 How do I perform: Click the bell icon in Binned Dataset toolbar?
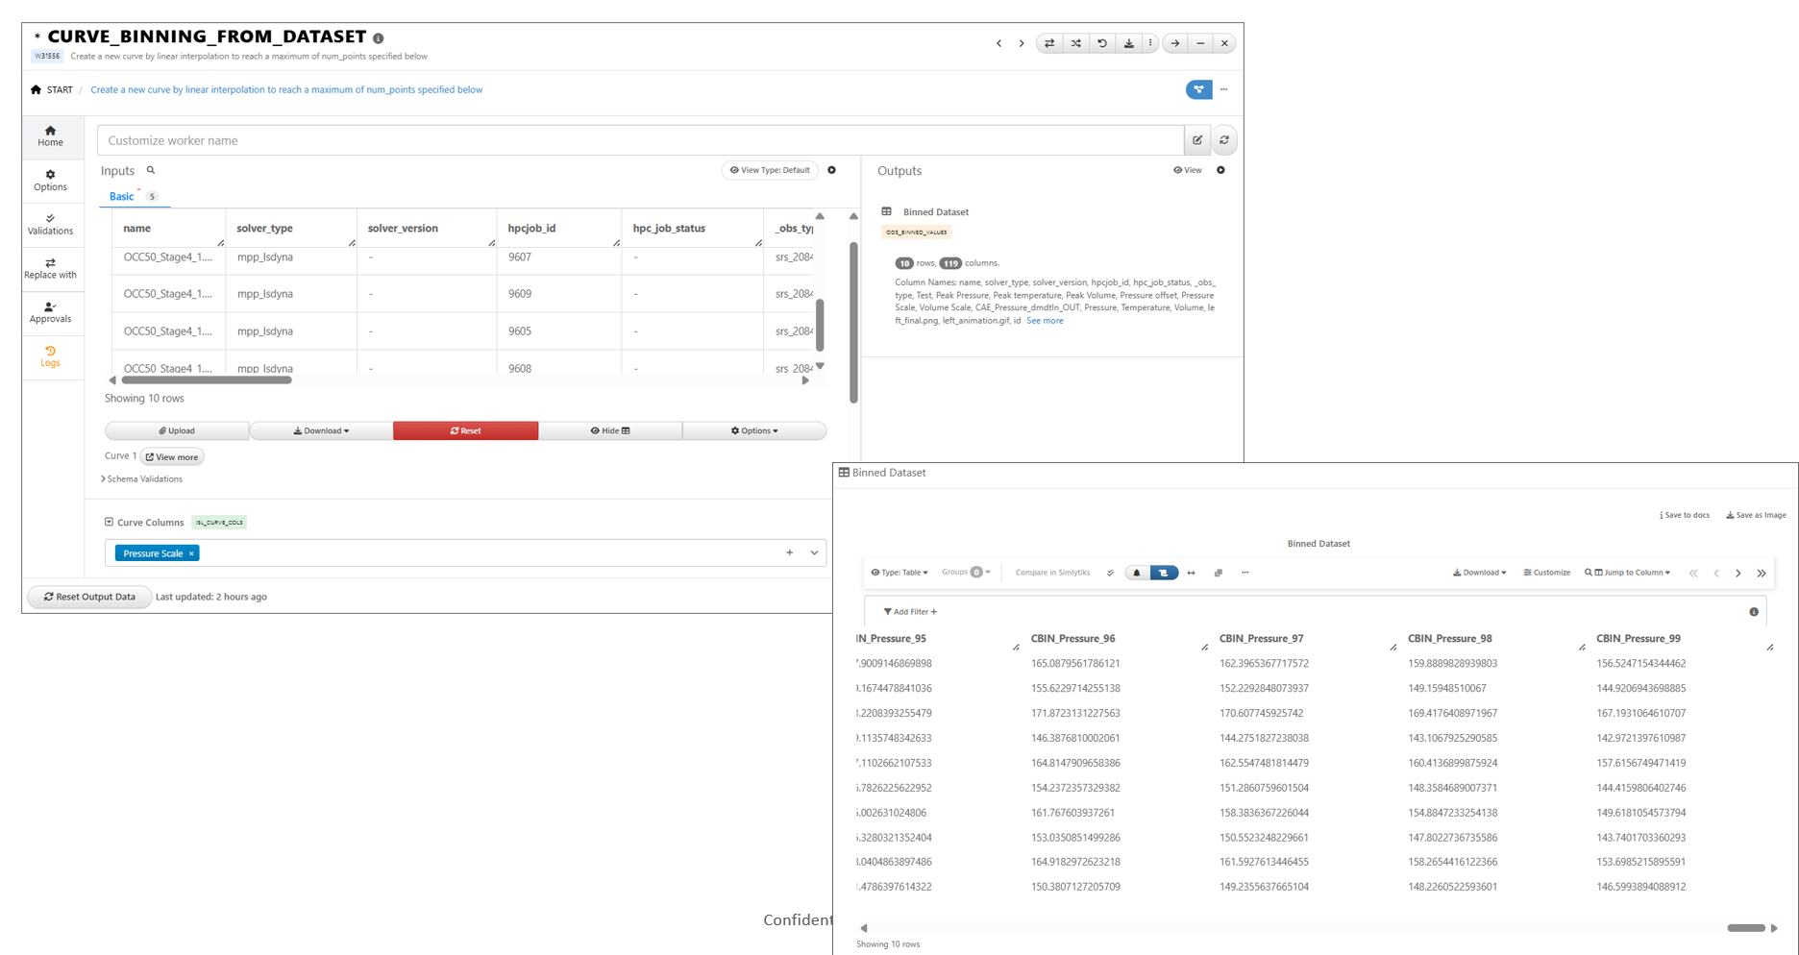click(1137, 573)
